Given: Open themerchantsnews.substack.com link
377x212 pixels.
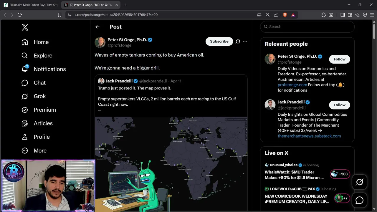Looking at the screenshot, I should coord(309,136).
